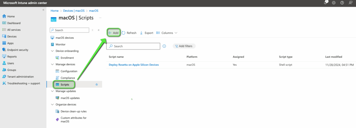Click Home breadcrumb link

coord(55,11)
